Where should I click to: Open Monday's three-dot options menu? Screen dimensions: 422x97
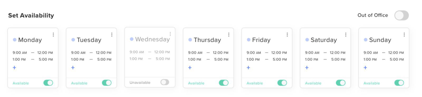tap(53, 35)
